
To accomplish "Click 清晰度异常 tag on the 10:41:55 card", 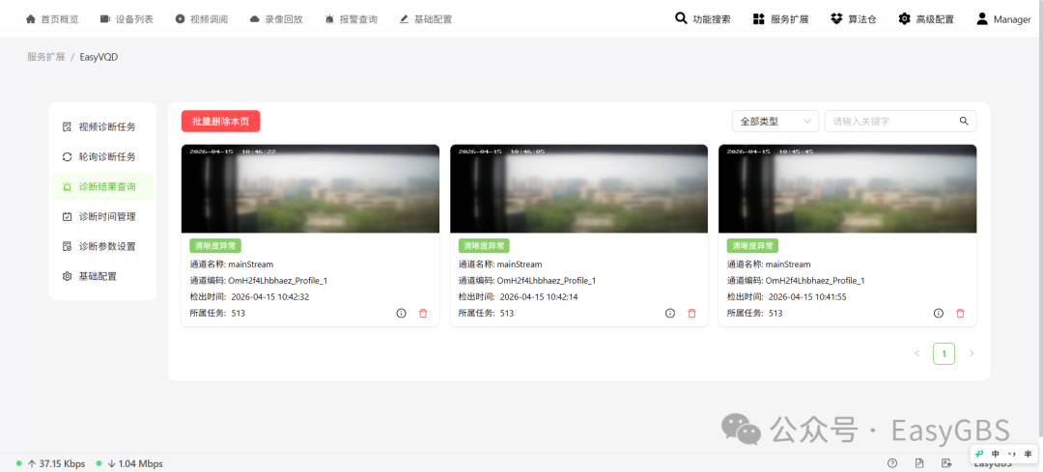I will 753,246.
